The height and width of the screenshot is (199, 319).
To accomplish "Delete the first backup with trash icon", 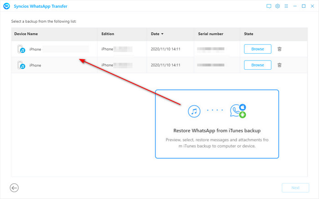I will [x=279, y=49].
